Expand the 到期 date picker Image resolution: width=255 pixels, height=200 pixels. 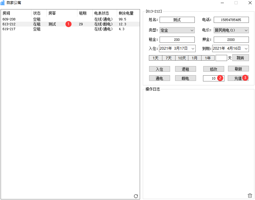click(x=246, y=48)
